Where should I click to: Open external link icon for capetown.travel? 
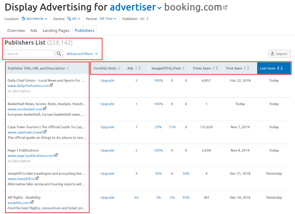45,132
